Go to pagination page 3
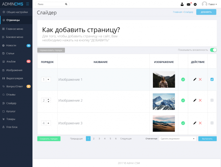Image resolution: width=221 pixels, height=167 pixels. point(99,138)
